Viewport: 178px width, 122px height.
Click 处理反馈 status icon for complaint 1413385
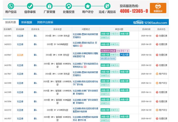coord(157,92)
